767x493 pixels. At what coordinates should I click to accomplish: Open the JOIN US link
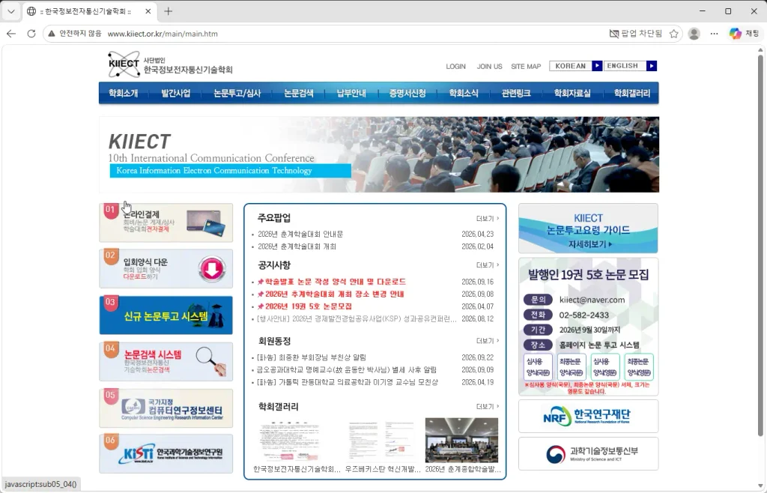pos(489,67)
